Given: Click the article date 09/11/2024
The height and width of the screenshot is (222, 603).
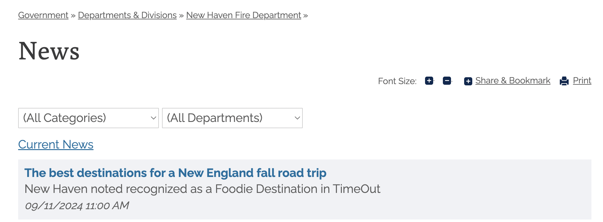Looking at the screenshot, I should (x=77, y=205).
